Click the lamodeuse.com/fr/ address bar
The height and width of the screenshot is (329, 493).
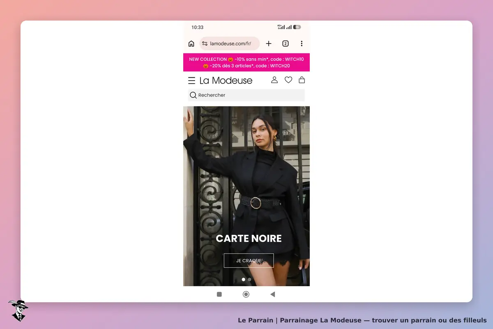pos(230,44)
